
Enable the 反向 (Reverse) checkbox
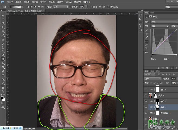point(91,6)
